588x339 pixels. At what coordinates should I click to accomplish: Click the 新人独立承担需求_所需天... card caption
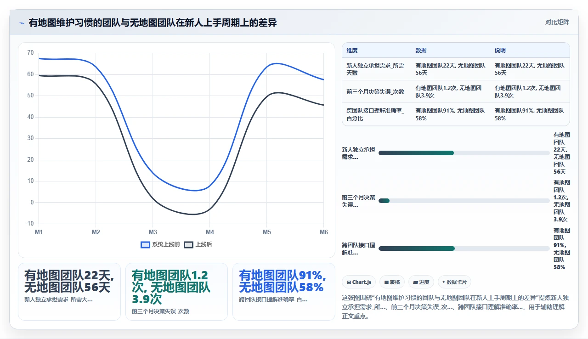click(x=58, y=299)
